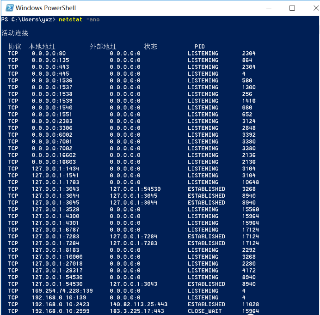The height and width of the screenshot is (315, 320).
Task: Click the CLOSE_WAIT state text
Action: [x=205, y=311]
